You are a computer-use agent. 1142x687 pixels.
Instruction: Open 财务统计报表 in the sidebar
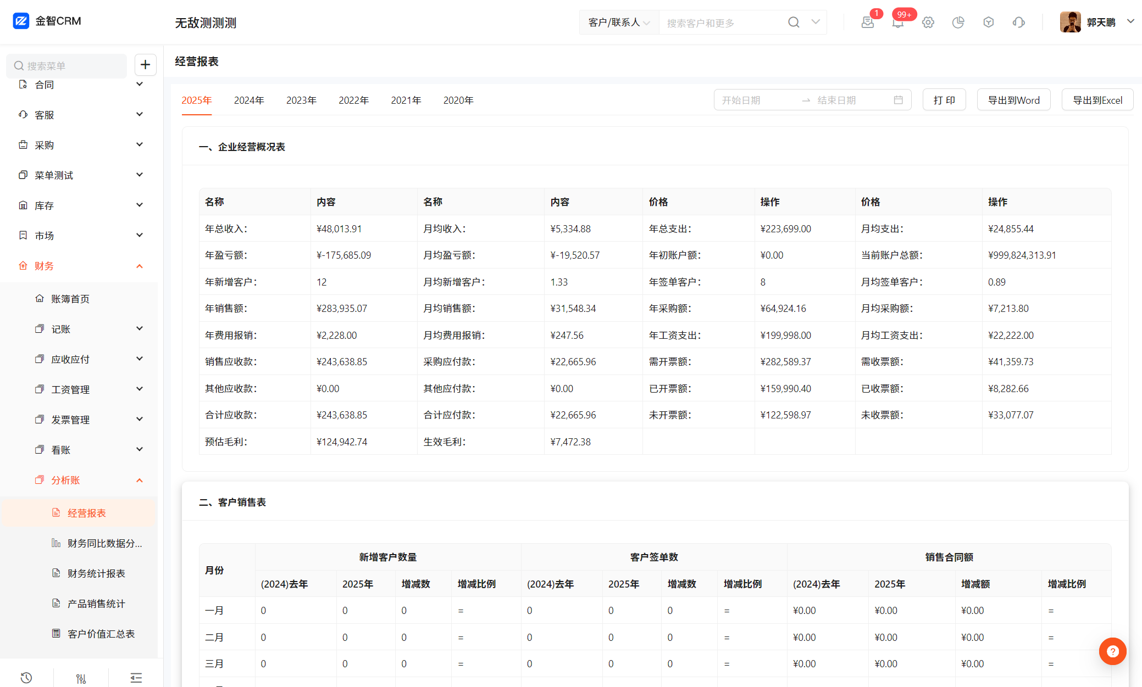click(x=96, y=573)
